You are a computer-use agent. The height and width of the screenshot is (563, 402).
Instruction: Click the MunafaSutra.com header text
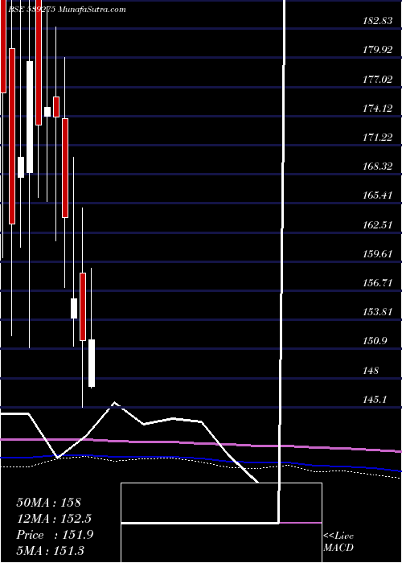click(92, 10)
